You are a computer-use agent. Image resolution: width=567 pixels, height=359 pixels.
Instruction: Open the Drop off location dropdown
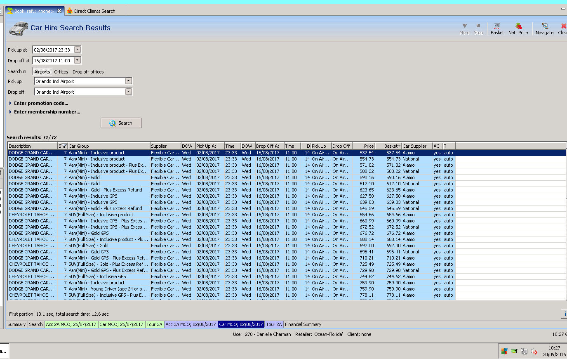(x=129, y=92)
